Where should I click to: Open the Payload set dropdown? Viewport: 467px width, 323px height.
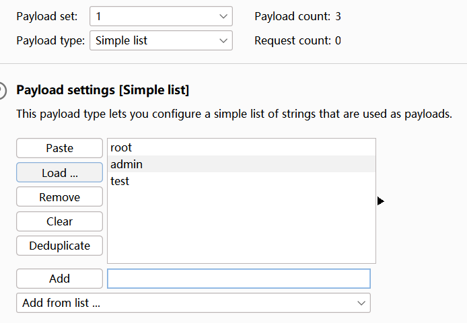161,16
